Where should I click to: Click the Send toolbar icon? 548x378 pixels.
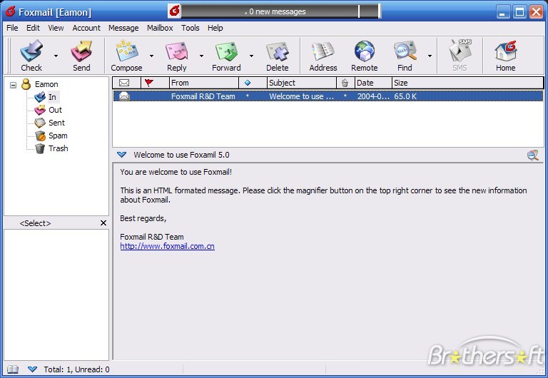[81, 51]
